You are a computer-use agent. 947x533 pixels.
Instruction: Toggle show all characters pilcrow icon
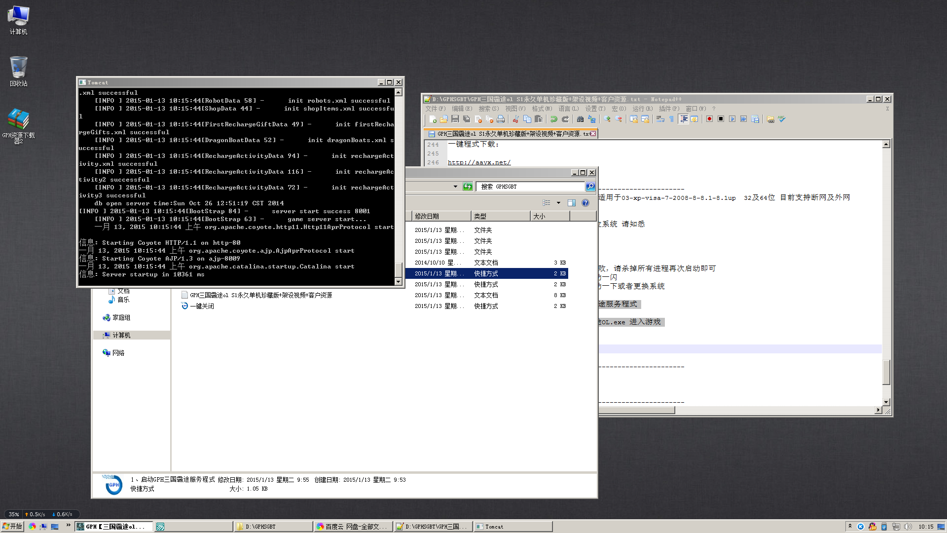[671, 119]
